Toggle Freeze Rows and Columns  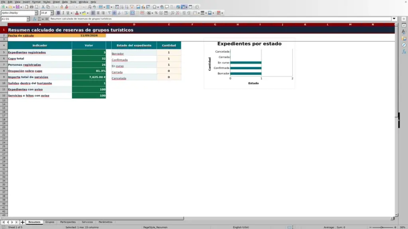point(183,7)
